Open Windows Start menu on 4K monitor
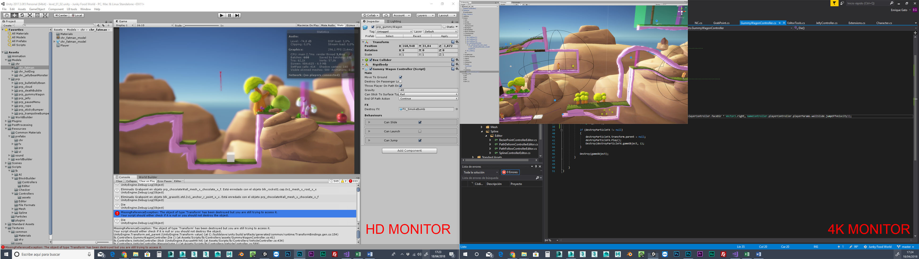 point(465,254)
